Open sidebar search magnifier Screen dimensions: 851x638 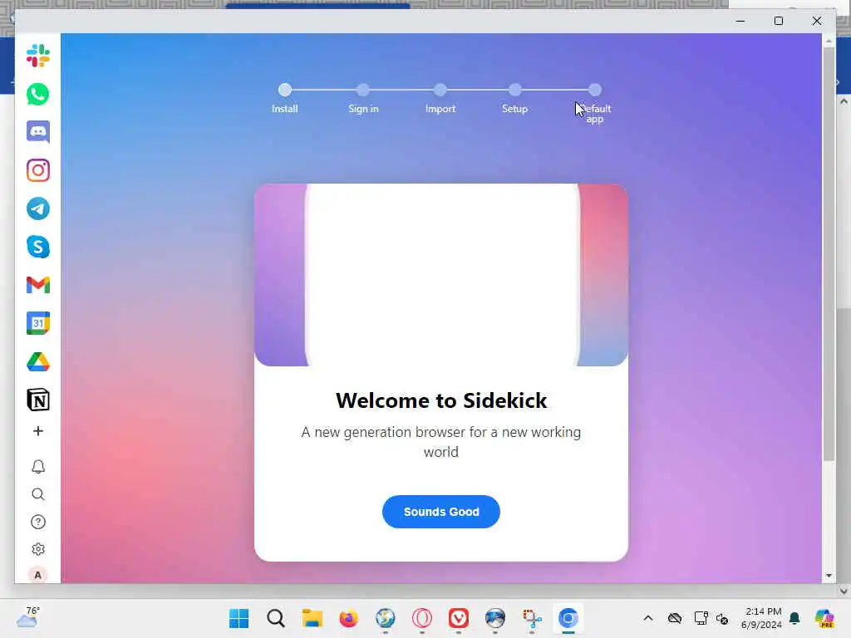[38, 494]
